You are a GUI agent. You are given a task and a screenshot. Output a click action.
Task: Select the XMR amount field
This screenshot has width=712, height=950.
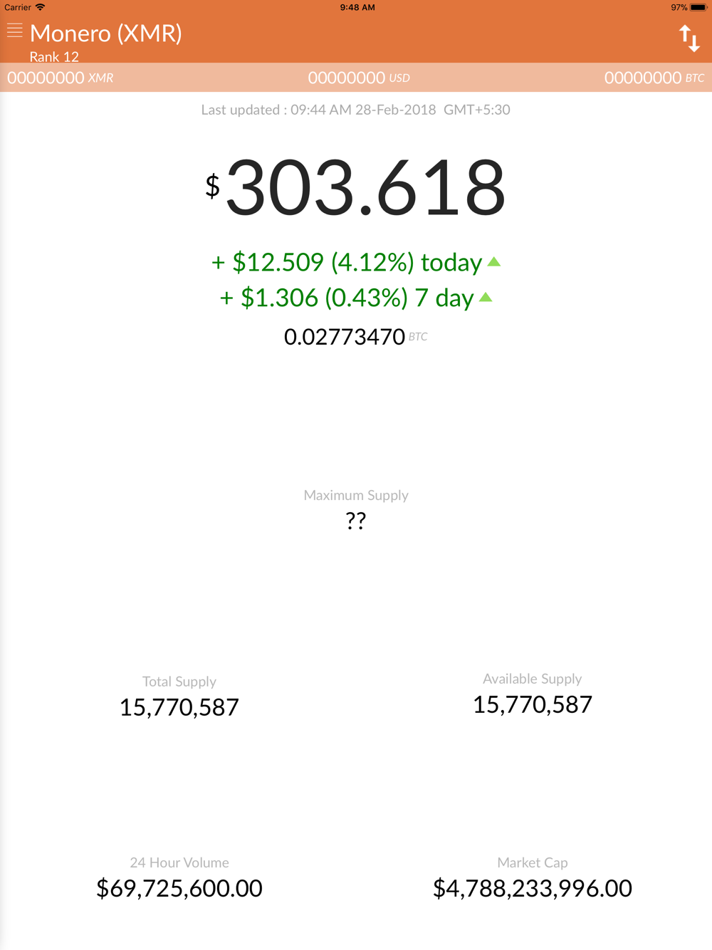[61, 78]
